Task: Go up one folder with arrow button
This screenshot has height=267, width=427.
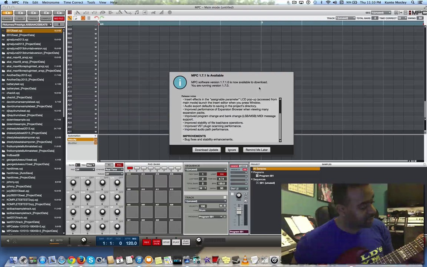Action: tap(59, 24)
